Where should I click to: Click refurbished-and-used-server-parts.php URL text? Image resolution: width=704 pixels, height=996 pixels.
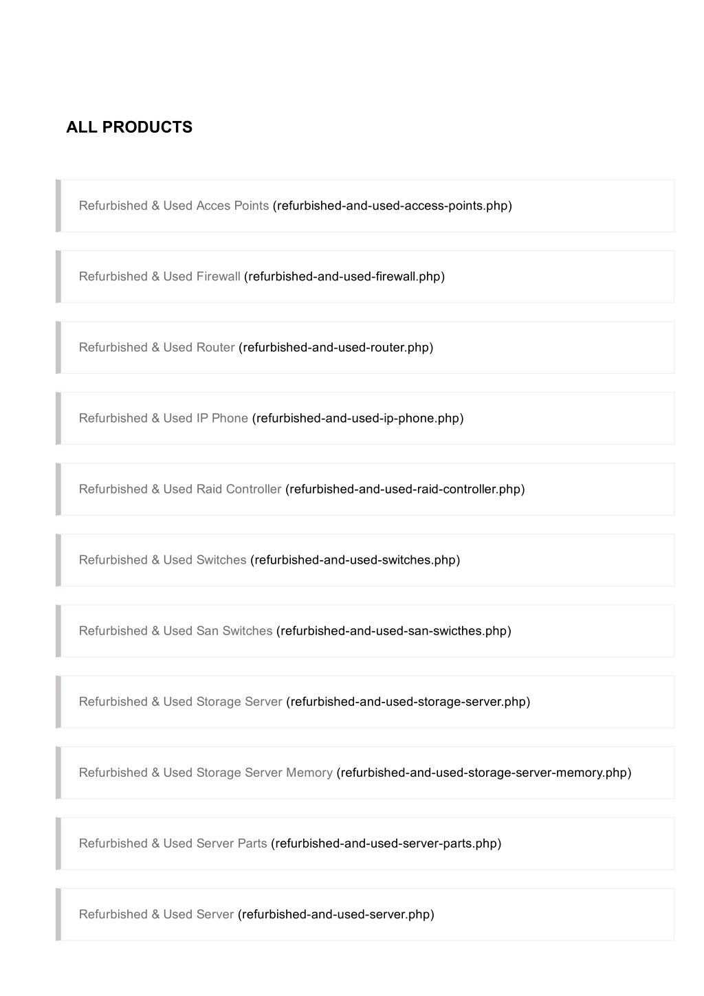tap(386, 843)
